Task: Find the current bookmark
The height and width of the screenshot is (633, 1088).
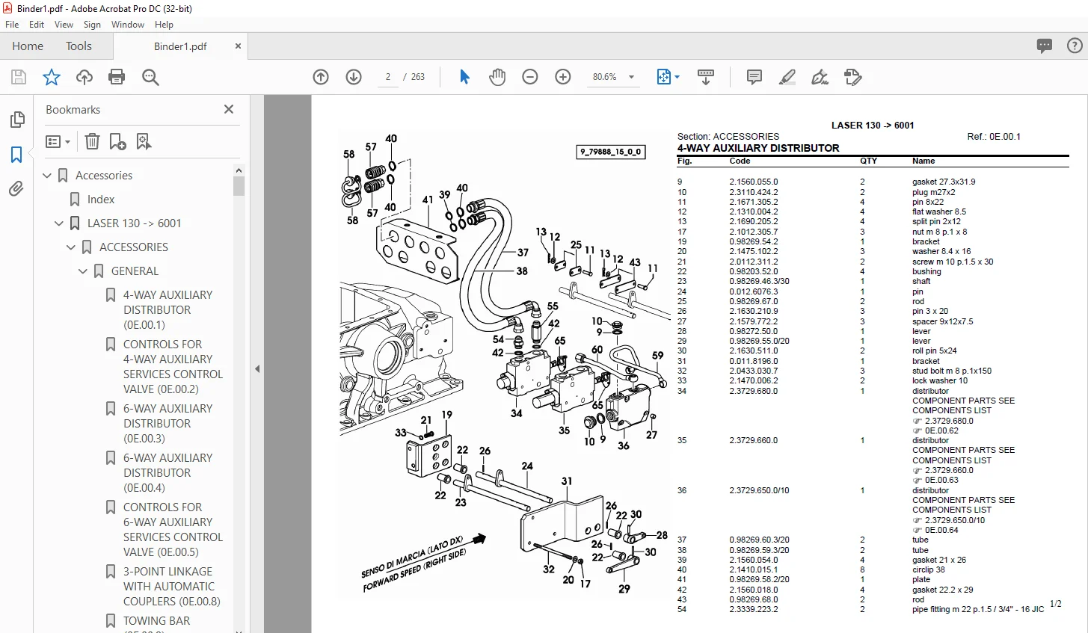Action: [144, 141]
